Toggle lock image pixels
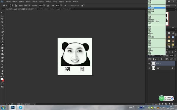The image size is (177, 110). pyautogui.click(x=156, y=59)
